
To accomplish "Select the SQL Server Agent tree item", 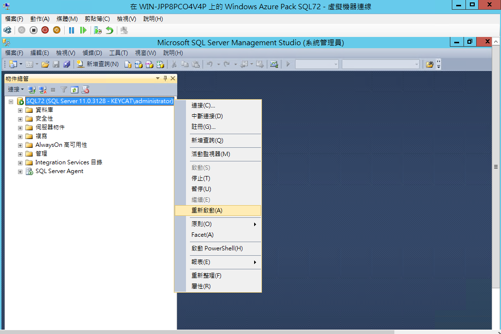I will pos(59,171).
